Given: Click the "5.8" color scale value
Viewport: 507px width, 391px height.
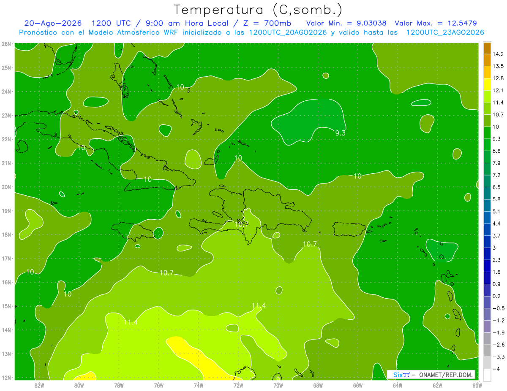Looking at the screenshot, I should [x=496, y=199].
